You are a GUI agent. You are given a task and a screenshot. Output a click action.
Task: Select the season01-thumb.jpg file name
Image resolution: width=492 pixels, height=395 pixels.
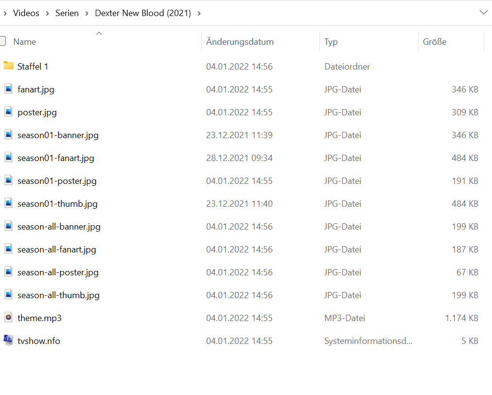click(x=57, y=204)
